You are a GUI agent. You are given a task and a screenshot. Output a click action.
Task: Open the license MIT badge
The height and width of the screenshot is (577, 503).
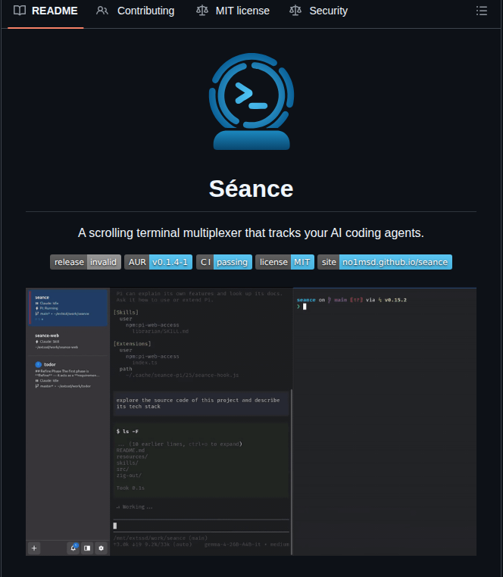[x=285, y=262]
